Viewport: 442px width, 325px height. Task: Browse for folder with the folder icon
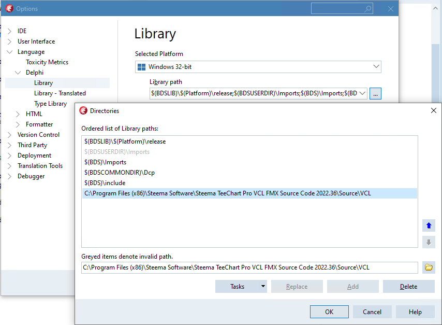(x=429, y=267)
